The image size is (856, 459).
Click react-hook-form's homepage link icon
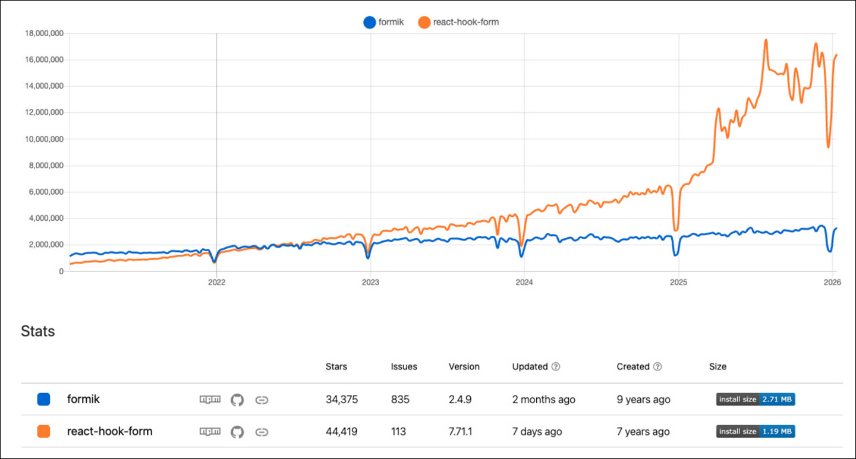pyautogui.click(x=262, y=432)
